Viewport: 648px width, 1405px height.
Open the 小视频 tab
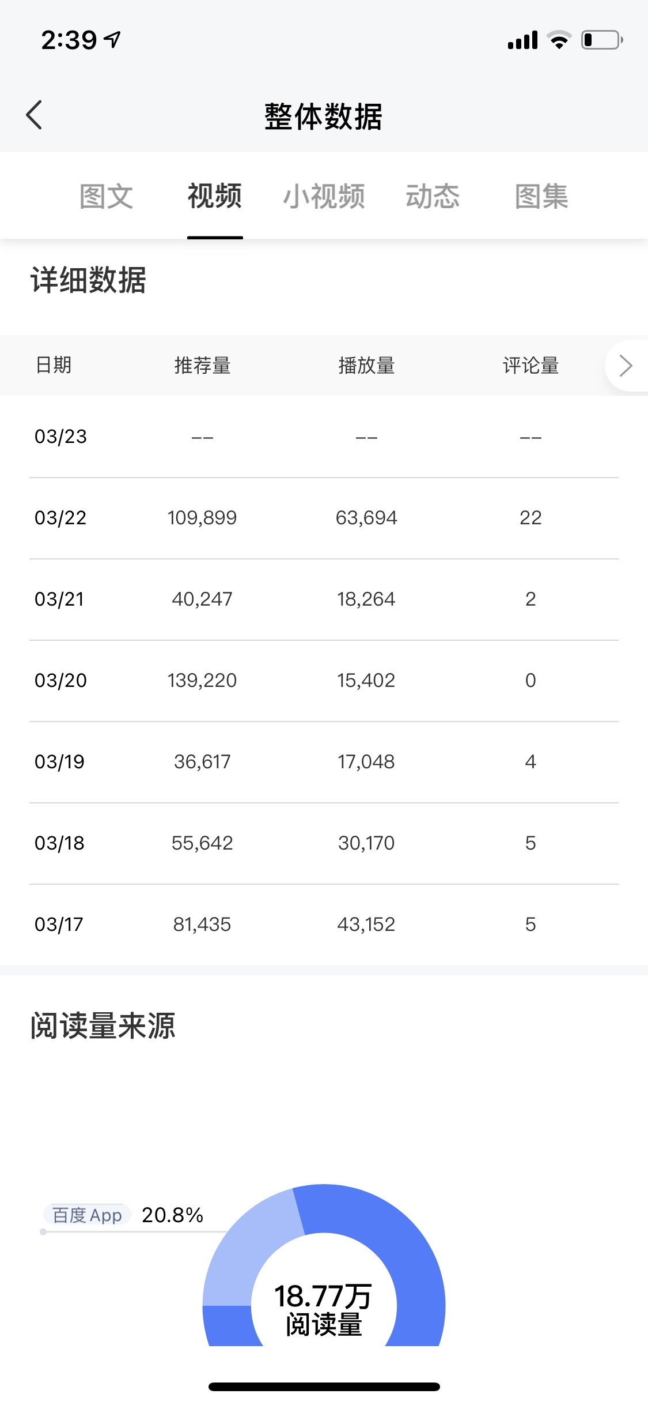coord(324,196)
